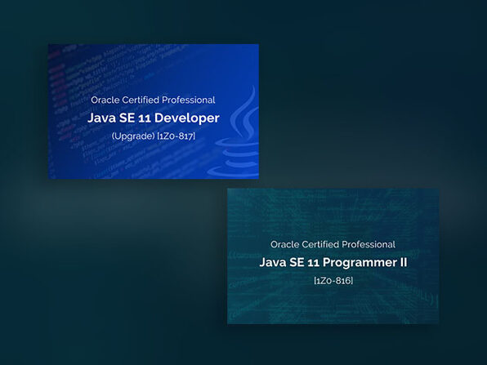This screenshot has height=365, width=487.
Task: Click the saucer rings of the Java logo
Action: (x=234, y=159)
